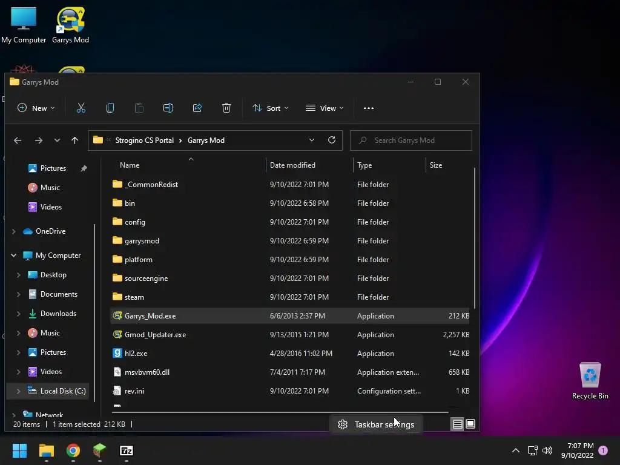The image size is (620, 465).
Task: Open the volume control in tray
Action: coord(547,450)
